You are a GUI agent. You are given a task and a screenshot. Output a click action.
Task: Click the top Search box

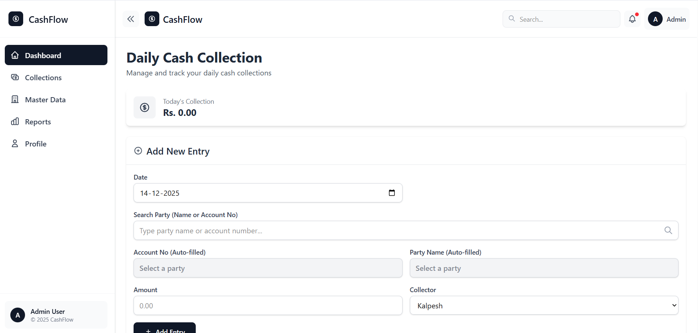click(x=561, y=19)
